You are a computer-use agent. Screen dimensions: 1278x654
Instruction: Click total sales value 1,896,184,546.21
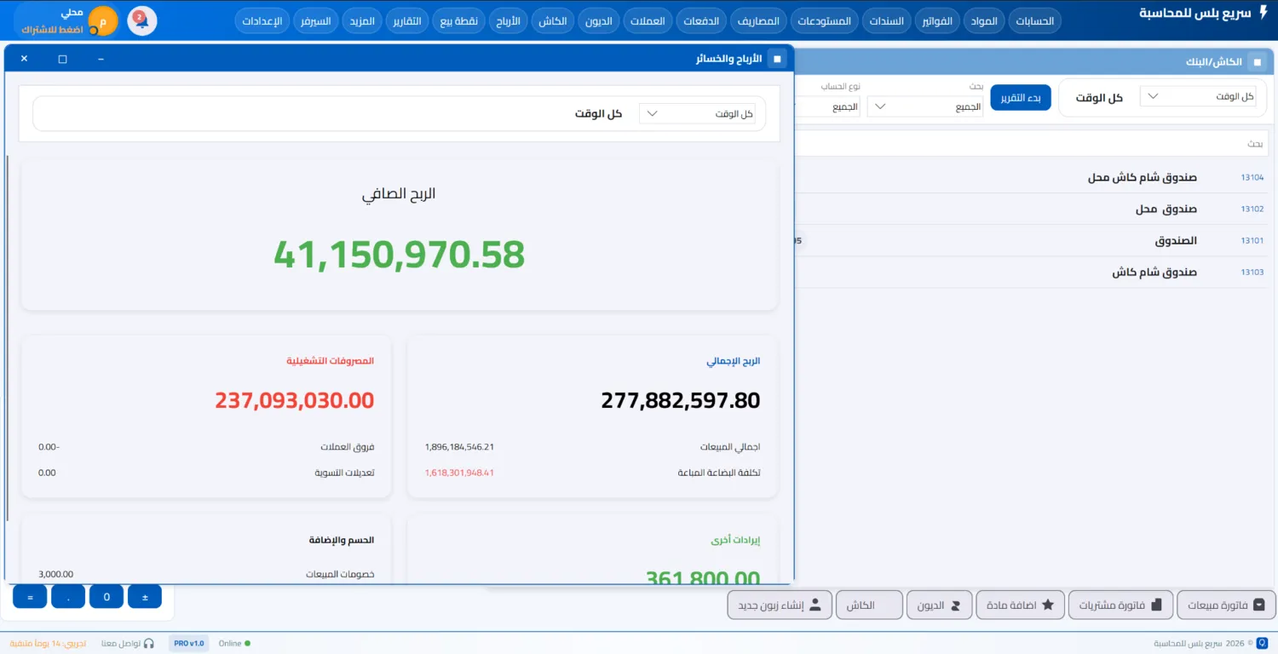459,446
